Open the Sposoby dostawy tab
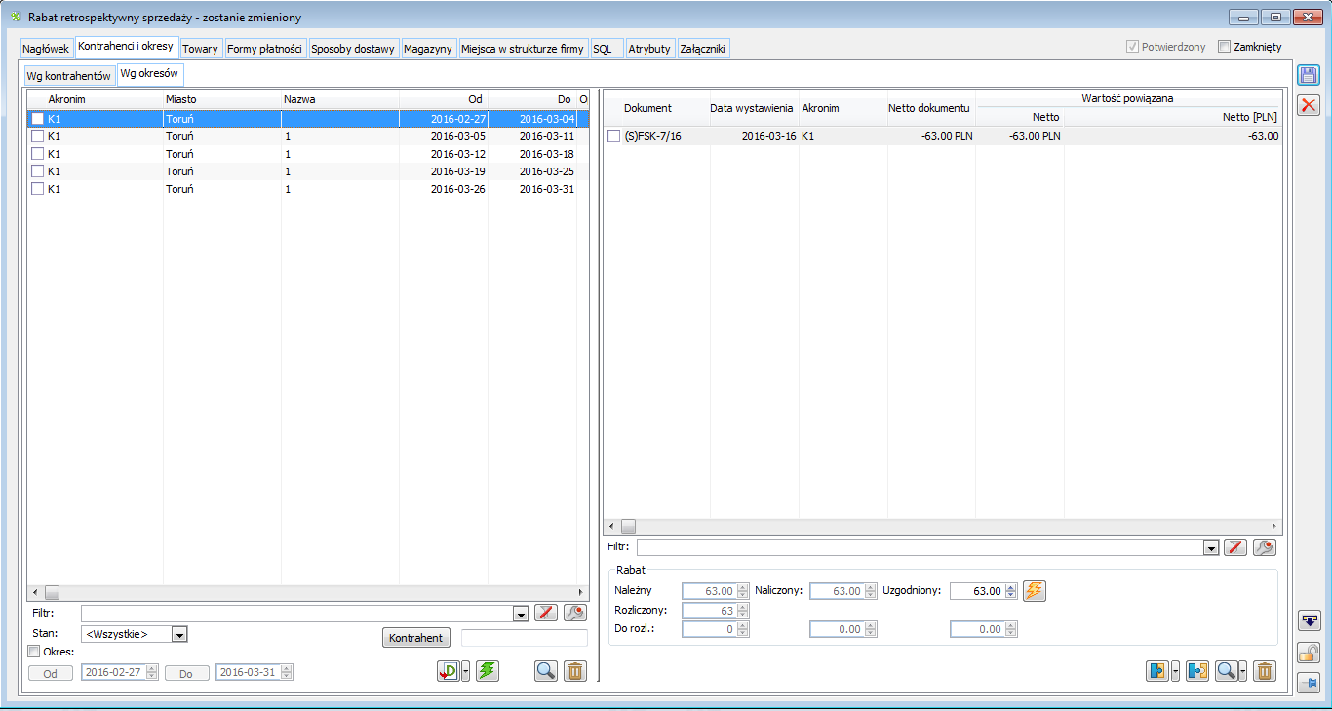 353,48
